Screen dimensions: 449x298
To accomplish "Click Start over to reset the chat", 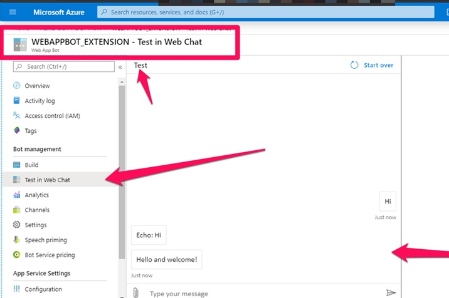I will [x=378, y=65].
